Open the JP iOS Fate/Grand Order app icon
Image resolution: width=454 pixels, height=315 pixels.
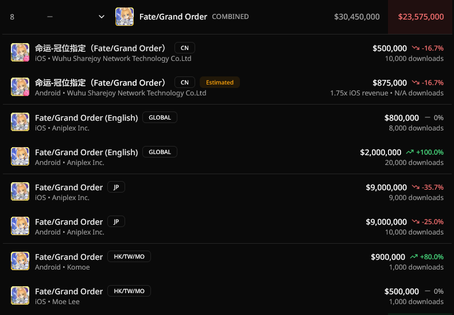click(20, 192)
